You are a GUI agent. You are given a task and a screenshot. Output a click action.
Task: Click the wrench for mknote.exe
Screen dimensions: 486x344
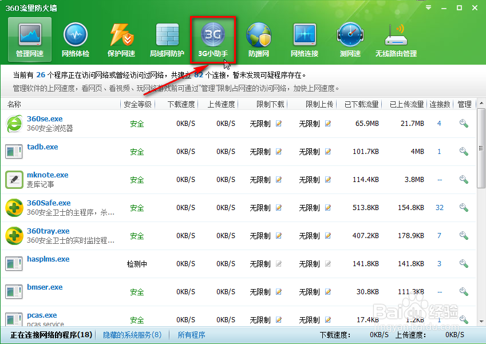pos(464,179)
